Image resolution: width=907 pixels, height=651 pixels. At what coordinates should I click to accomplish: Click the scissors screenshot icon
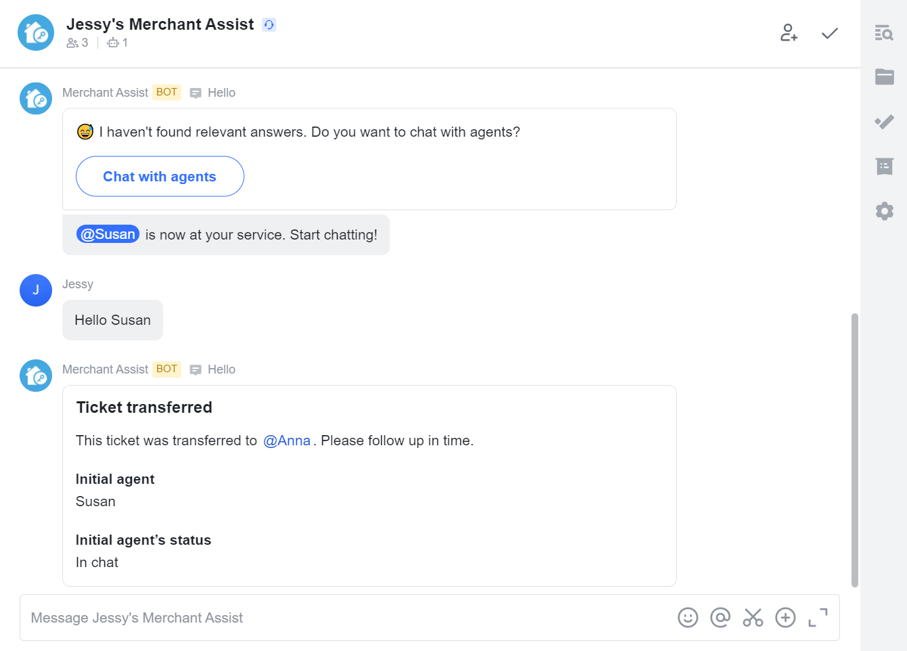[x=753, y=618]
